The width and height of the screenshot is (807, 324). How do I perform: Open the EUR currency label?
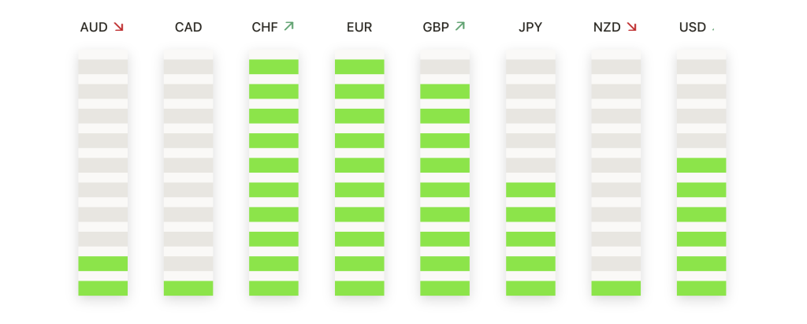(x=359, y=28)
